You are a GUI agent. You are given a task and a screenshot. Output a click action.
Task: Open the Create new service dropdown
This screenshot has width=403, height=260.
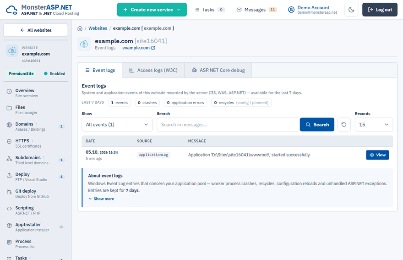152,10
